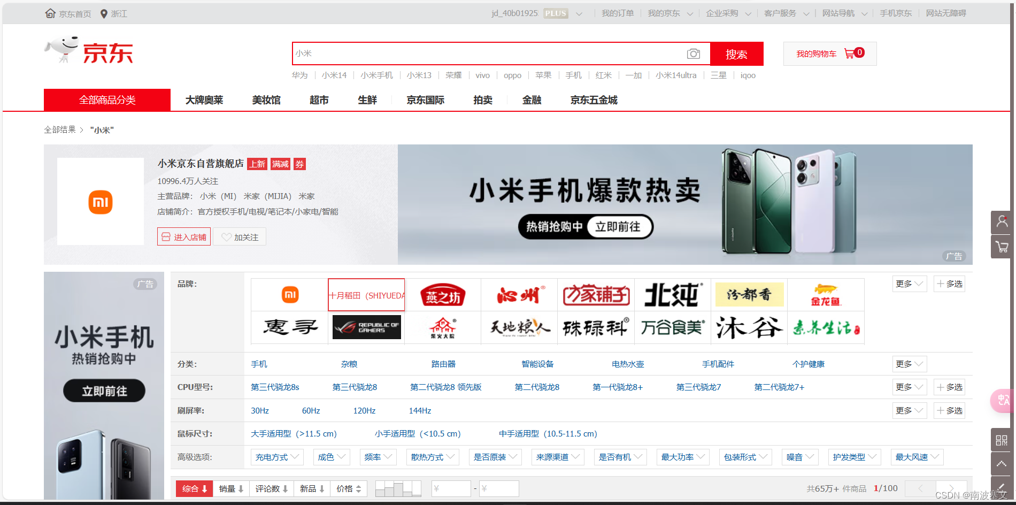Click the red 搜索 button
1016x505 pixels.
(736, 53)
